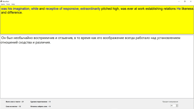Open the Tools menu
Viewport: 194px width, 109px height.
point(8,4)
